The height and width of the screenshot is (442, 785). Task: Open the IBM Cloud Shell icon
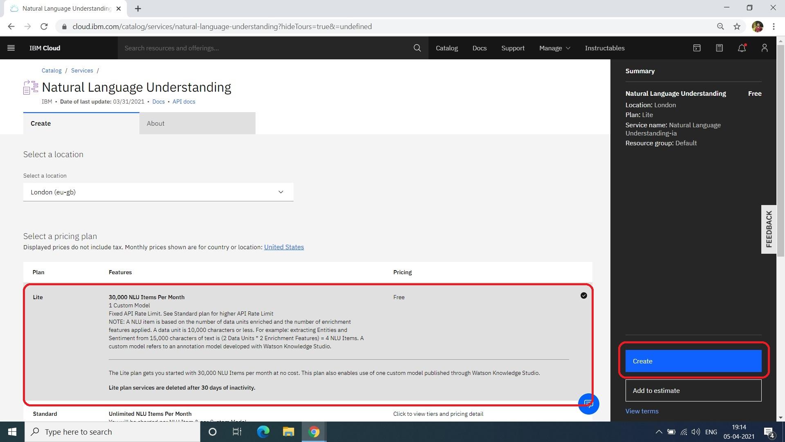click(697, 48)
